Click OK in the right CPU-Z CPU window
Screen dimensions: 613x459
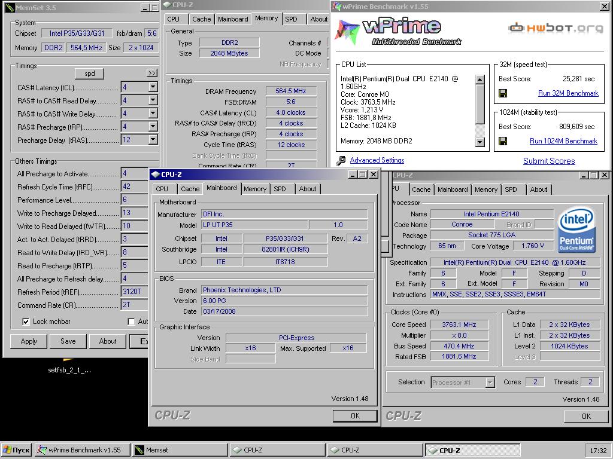586,416
